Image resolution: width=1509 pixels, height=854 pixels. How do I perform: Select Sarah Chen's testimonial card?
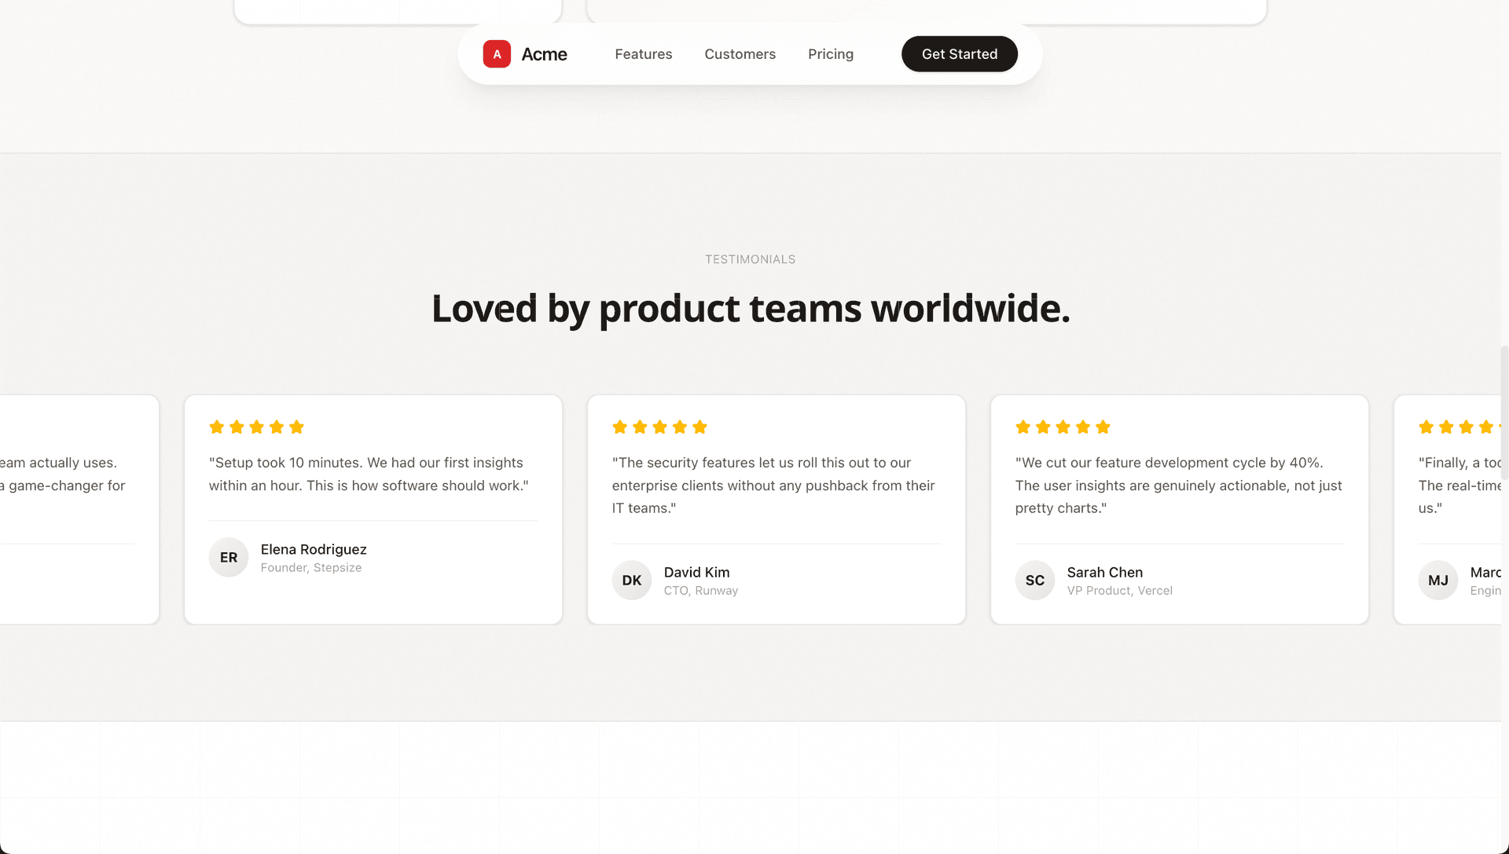[x=1179, y=509]
